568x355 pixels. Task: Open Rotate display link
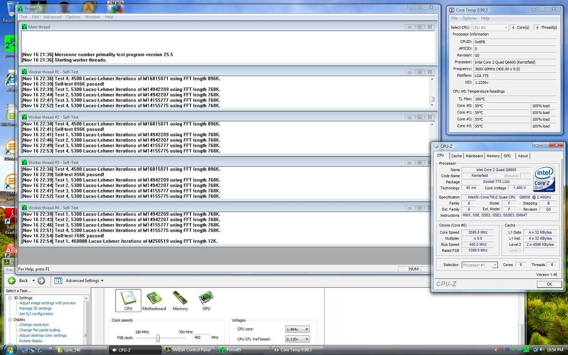(x=31, y=341)
